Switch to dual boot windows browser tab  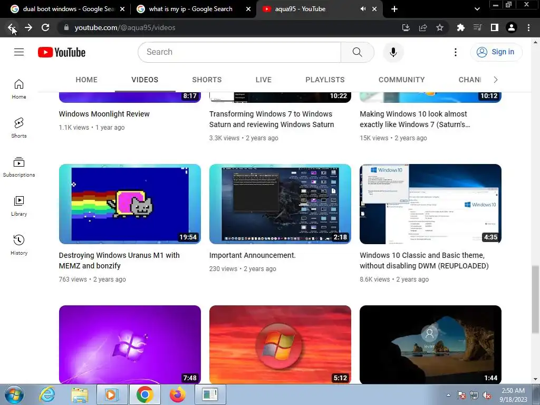(68, 9)
